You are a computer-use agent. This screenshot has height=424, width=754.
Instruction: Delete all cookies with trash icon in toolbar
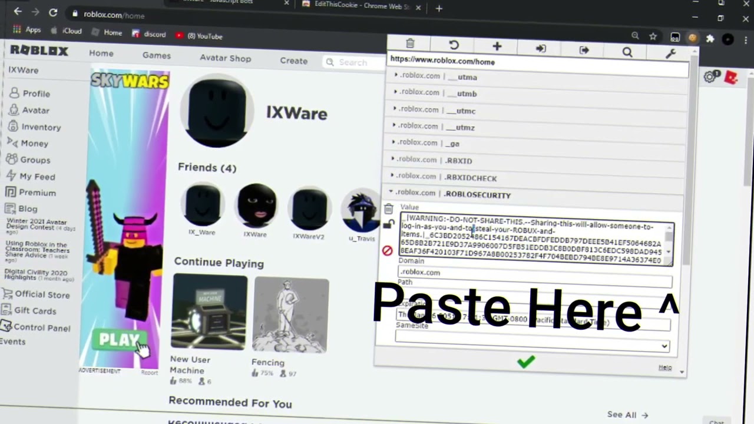(x=410, y=44)
